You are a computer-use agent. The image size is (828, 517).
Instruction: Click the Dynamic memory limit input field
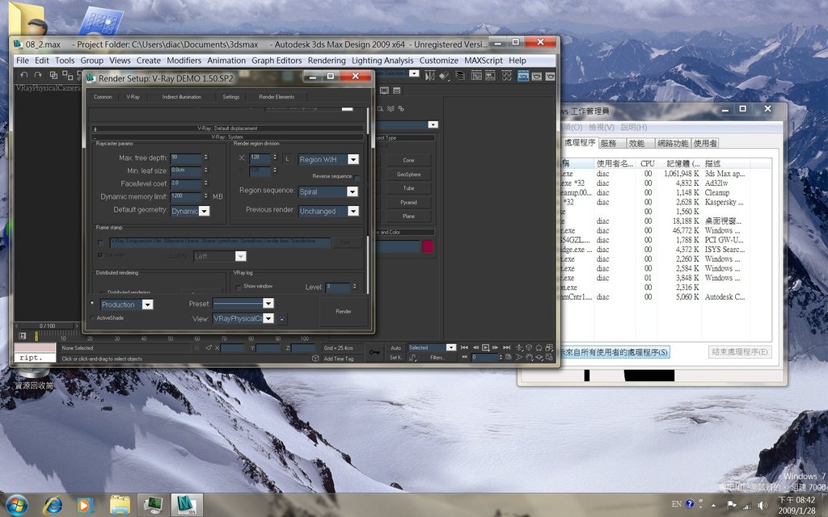[186, 196]
